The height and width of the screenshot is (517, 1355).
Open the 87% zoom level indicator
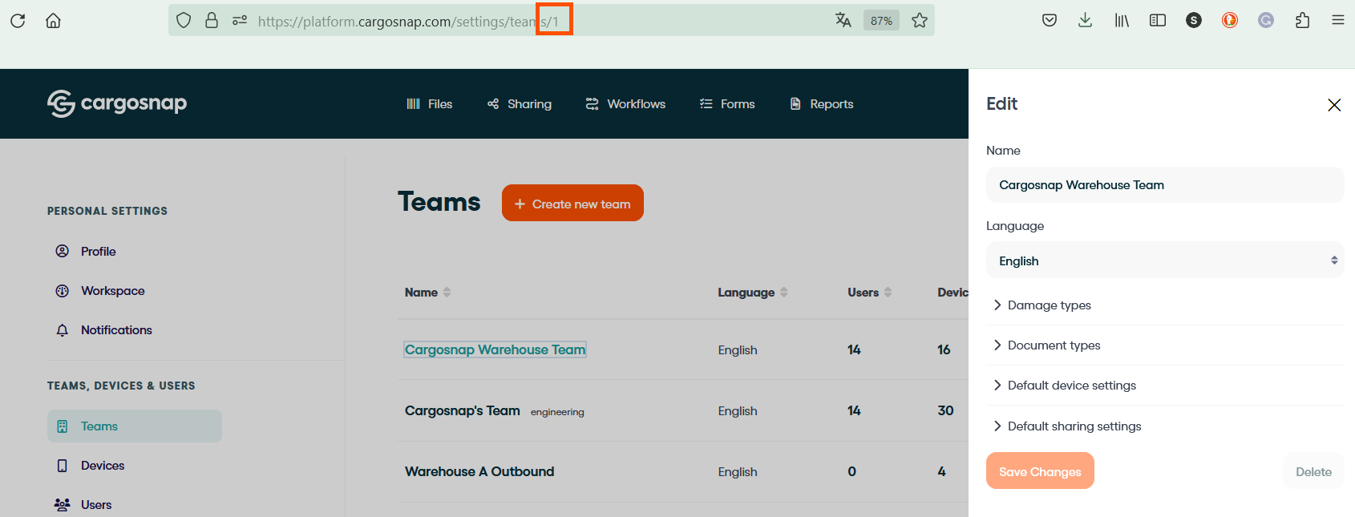881,21
